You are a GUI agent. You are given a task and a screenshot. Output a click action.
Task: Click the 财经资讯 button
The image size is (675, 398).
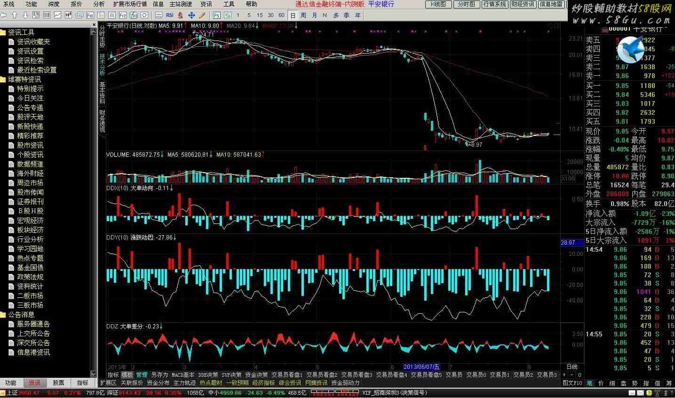point(523,4)
